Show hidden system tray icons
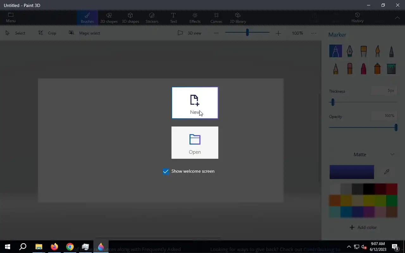 [x=349, y=247]
